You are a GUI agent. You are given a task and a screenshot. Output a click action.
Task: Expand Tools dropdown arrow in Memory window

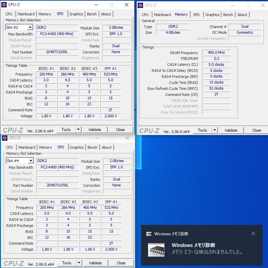(x=215, y=130)
